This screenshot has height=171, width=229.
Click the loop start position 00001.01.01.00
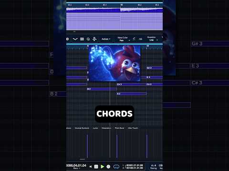coord(135,165)
